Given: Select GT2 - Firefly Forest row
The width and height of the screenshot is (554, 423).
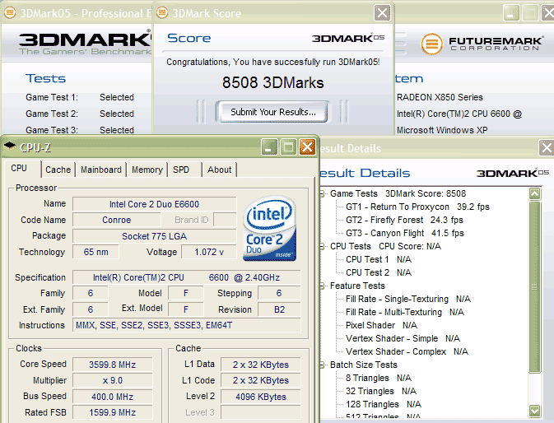Looking at the screenshot, I should (404, 220).
